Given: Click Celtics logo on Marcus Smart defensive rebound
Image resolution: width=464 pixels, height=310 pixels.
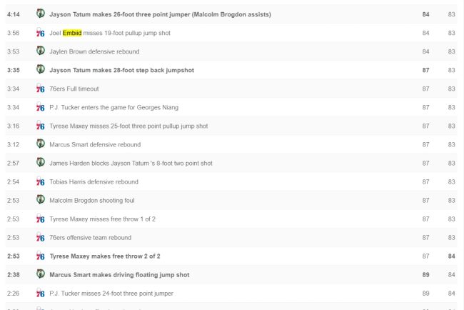Looking at the screenshot, I should pos(40,144).
